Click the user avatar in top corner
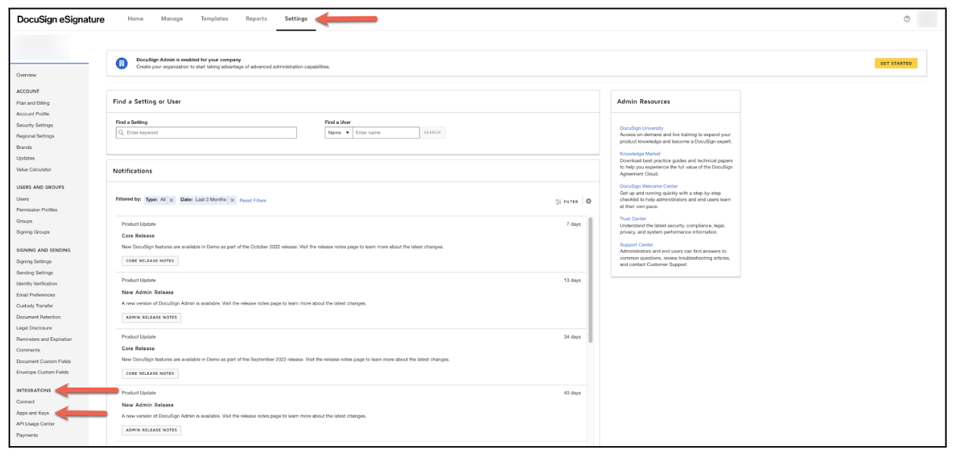The image size is (955, 457). [927, 19]
